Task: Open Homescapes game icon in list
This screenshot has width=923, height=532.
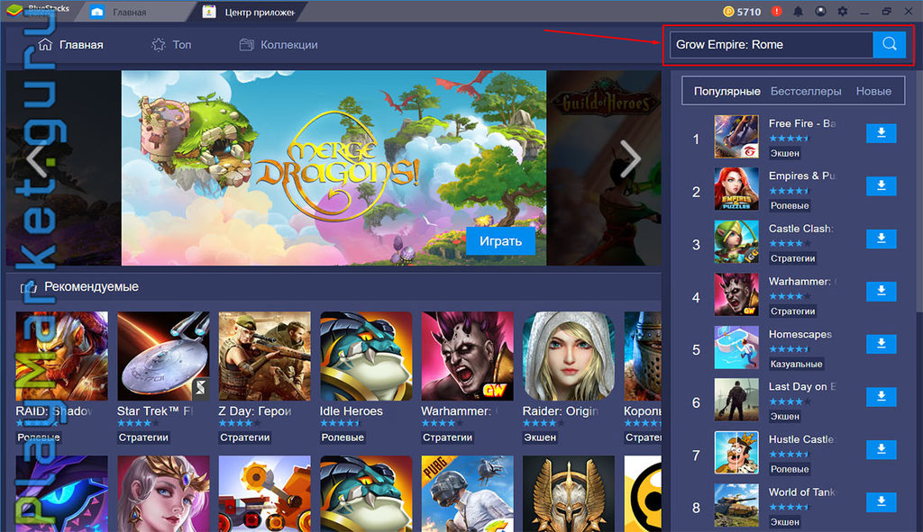Action: tap(736, 347)
